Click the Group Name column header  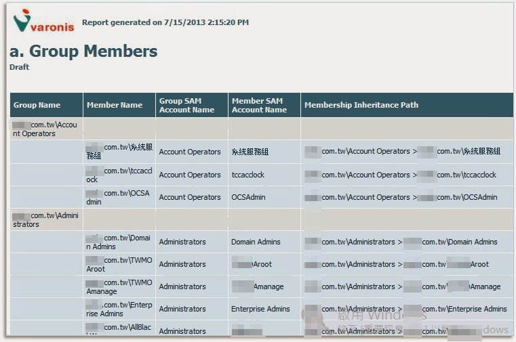pyautogui.click(x=37, y=105)
